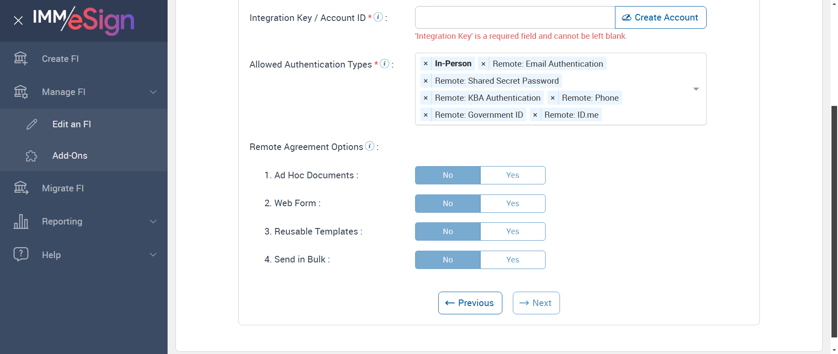Collapse the Manage FI menu
This screenshot has height=354, width=838.
[153, 92]
